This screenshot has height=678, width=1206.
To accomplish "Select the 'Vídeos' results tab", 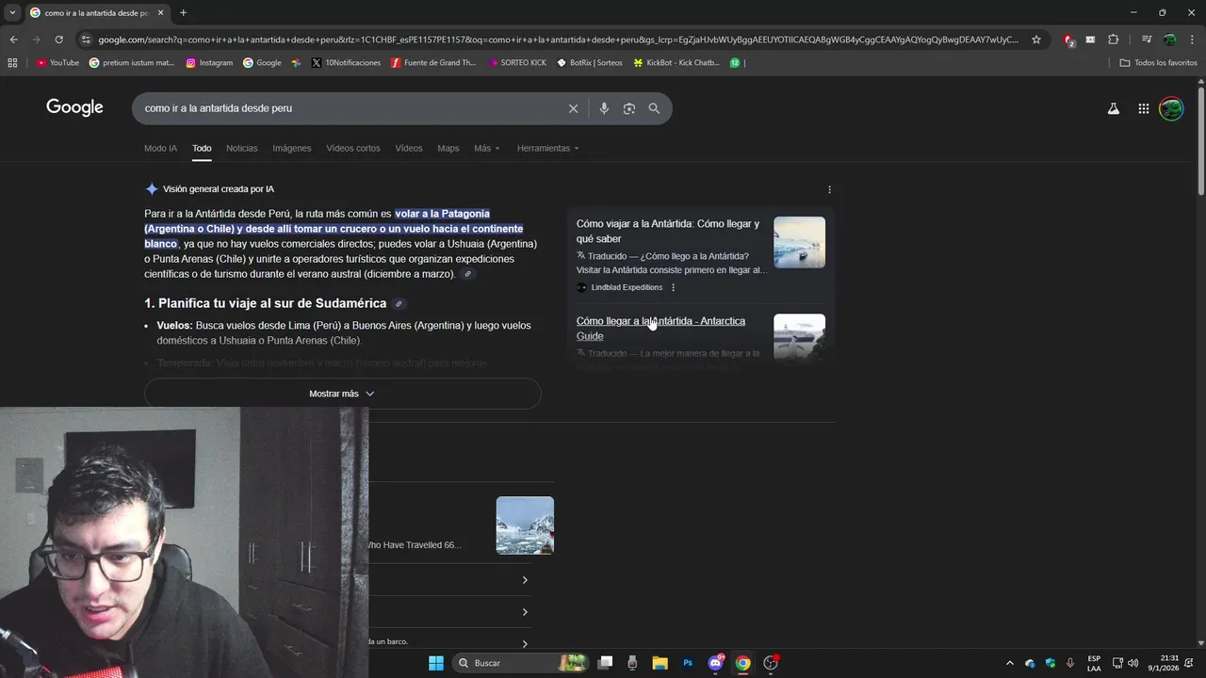I will click(409, 148).
